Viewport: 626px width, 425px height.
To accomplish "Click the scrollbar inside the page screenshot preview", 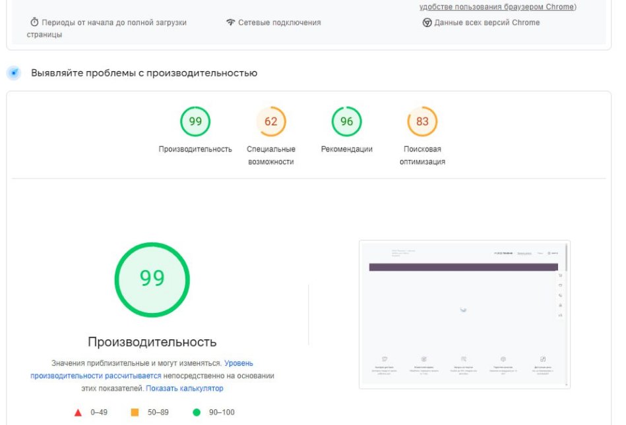I will click(567, 257).
